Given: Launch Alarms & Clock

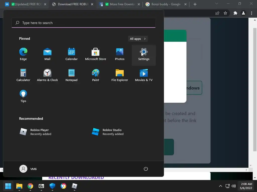Looking at the screenshot, I should click(47, 75).
